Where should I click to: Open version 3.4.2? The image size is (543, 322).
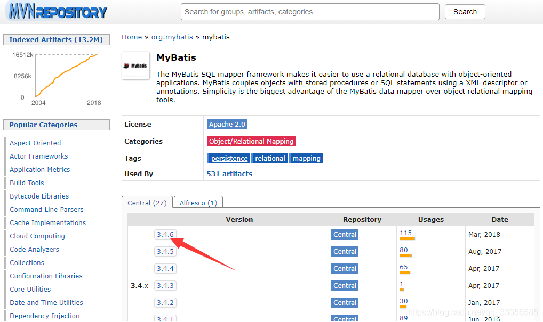coord(165,302)
